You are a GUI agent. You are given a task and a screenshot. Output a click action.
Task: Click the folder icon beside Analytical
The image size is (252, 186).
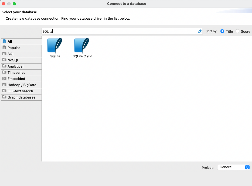[4, 66]
